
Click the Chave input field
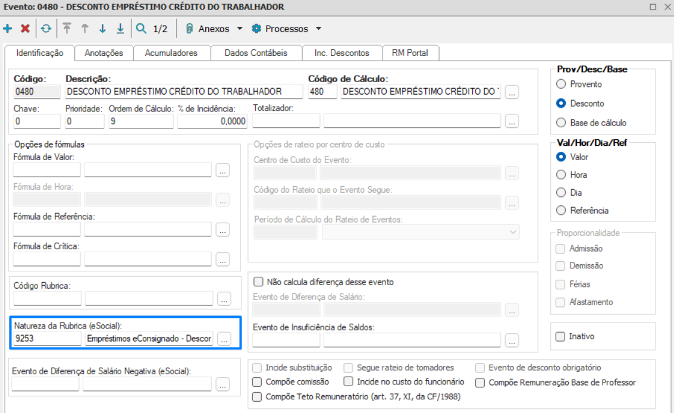click(x=37, y=121)
